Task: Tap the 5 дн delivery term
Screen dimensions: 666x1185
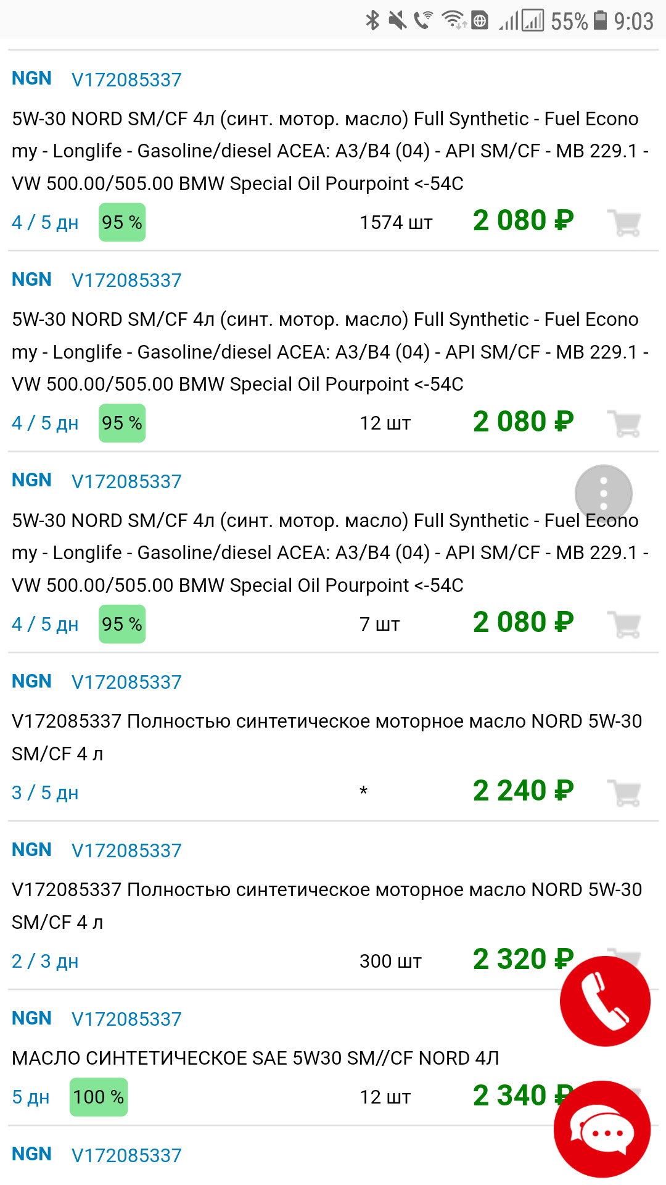Action: [31, 1097]
